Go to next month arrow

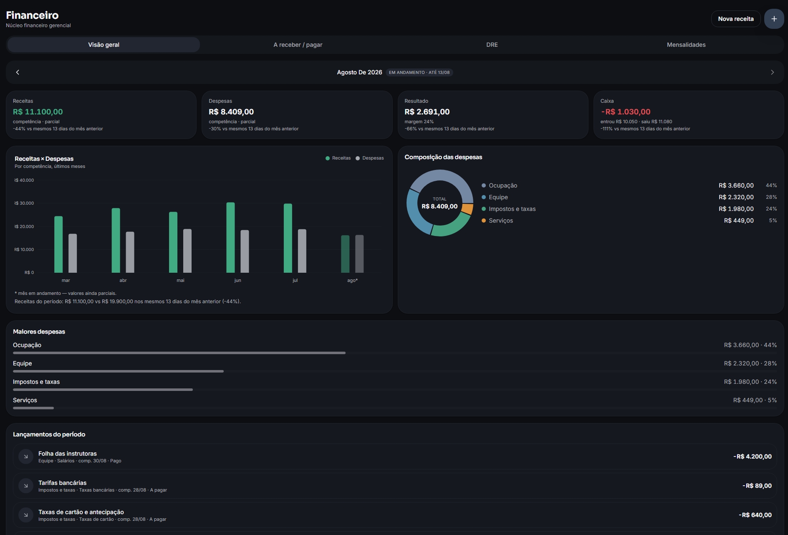point(772,72)
